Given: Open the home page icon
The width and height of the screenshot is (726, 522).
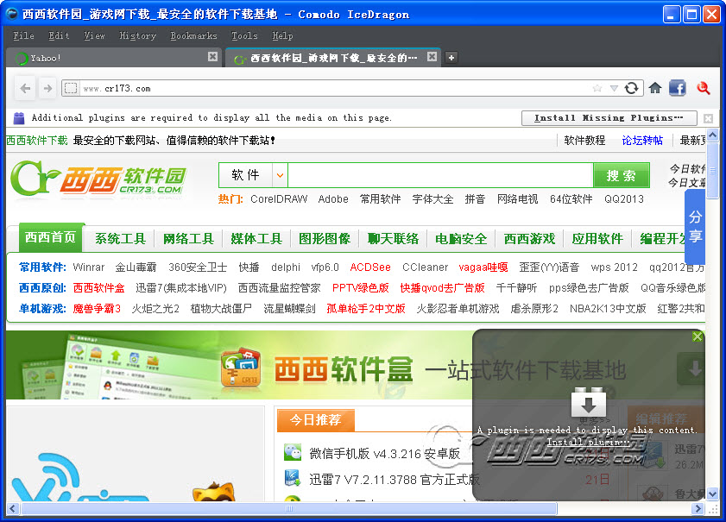Looking at the screenshot, I should (654, 88).
